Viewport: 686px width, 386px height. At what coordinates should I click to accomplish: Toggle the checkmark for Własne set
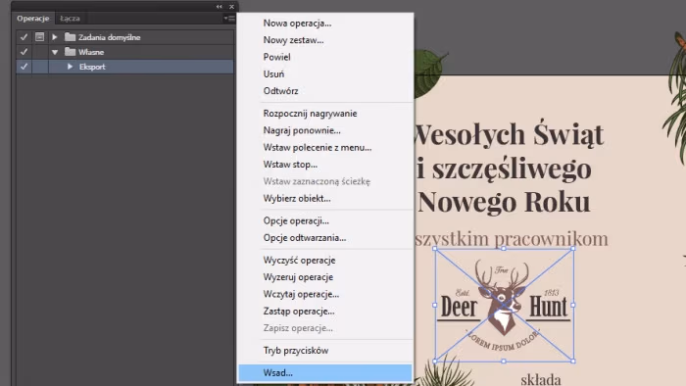(24, 52)
